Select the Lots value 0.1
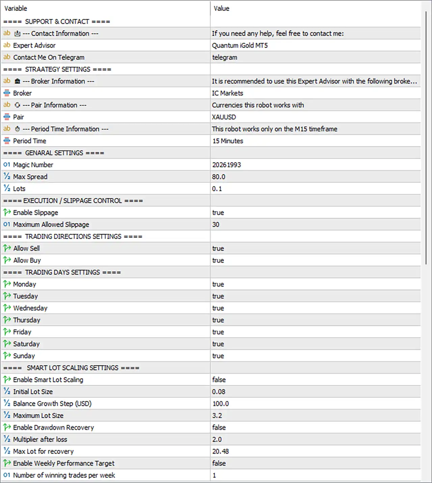Viewport: 432px width, 483px height. 217,189
